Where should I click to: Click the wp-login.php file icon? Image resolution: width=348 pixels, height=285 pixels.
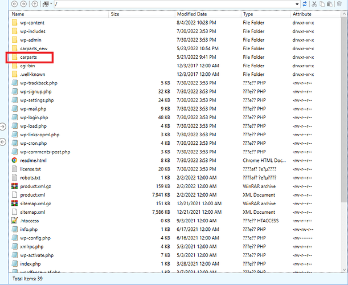(x=15, y=117)
